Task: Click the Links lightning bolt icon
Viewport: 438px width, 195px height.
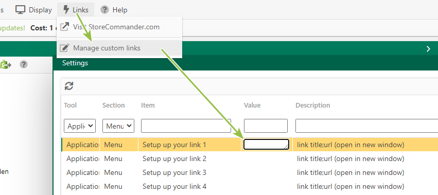Action: coord(66,10)
